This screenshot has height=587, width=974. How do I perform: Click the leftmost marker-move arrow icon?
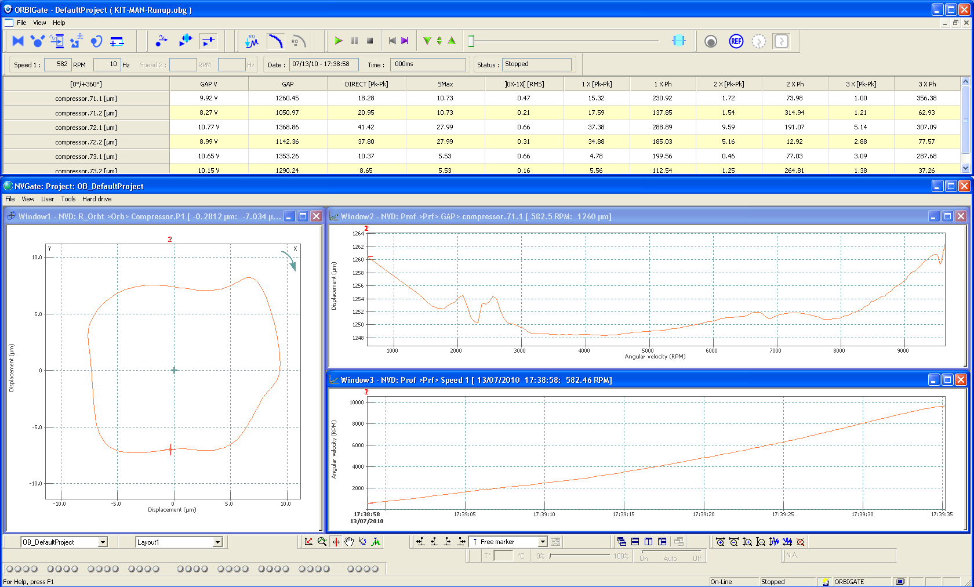coord(420,542)
